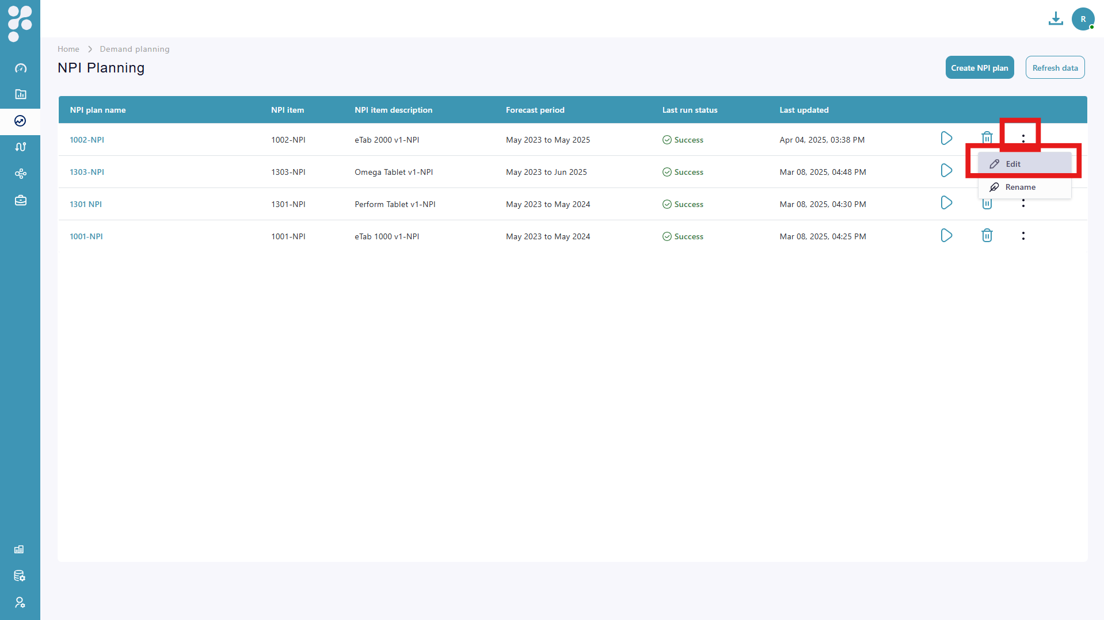Open the briefcase sidebar icon
1104x620 pixels.
pos(21,200)
